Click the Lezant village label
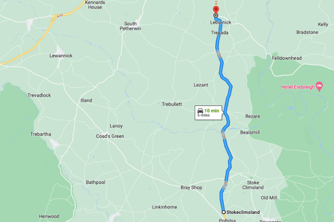This screenshot has height=222, width=334. click(x=201, y=85)
